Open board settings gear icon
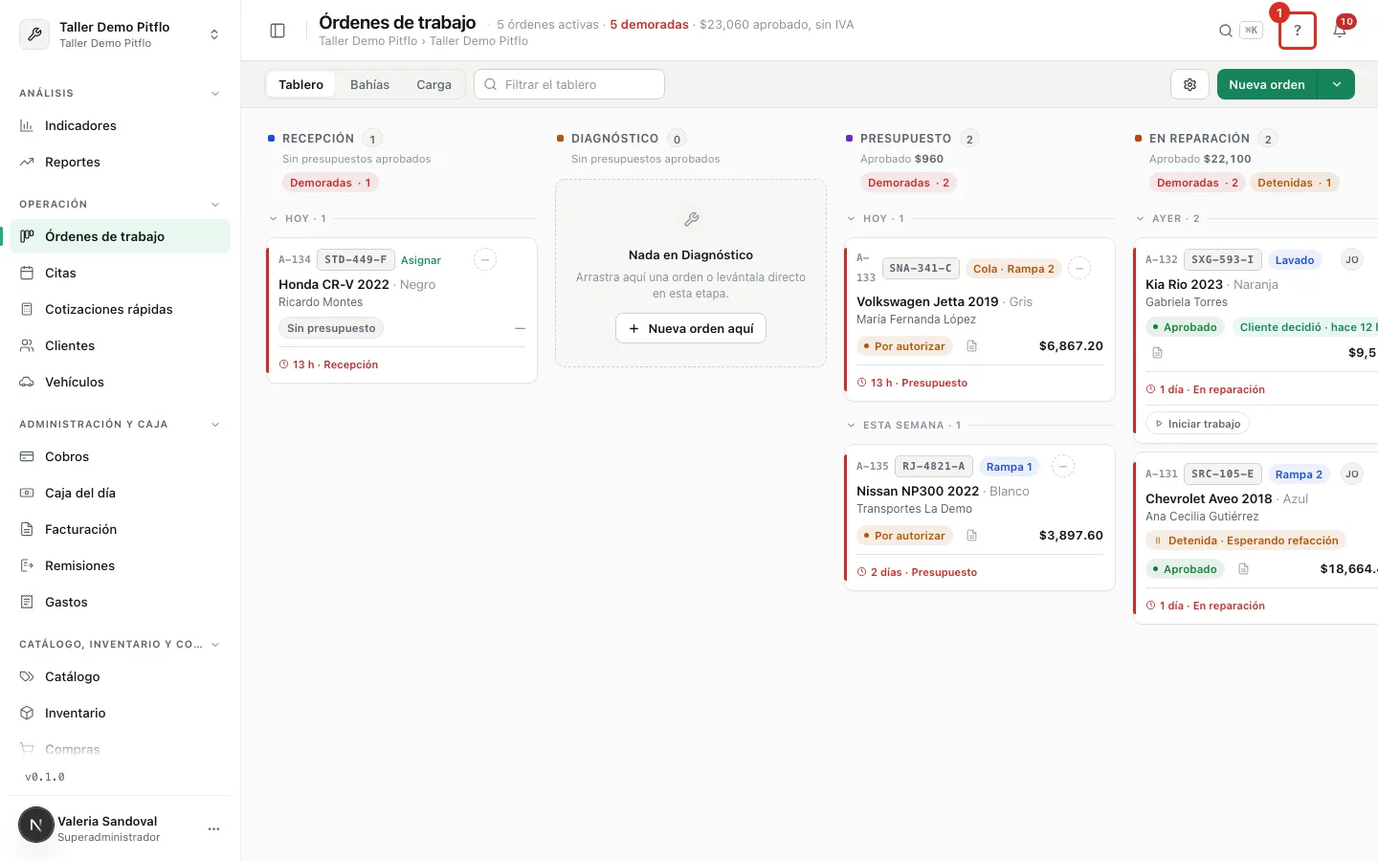The image size is (1378, 861). pyautogui.click(x=1189, y=84)
